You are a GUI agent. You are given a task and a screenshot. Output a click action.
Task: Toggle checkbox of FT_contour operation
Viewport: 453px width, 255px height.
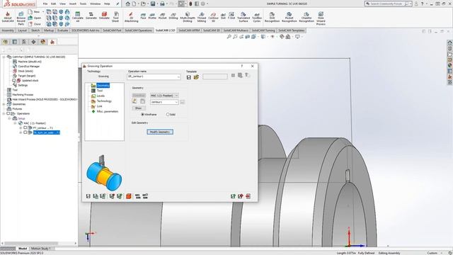click(25, 127)
